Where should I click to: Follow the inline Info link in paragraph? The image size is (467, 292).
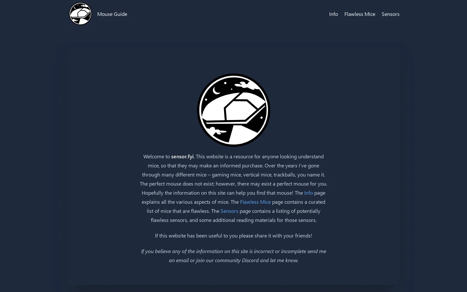point(308,193)
